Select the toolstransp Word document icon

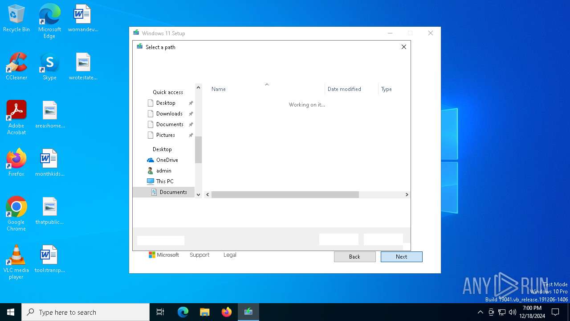(50, 259)
